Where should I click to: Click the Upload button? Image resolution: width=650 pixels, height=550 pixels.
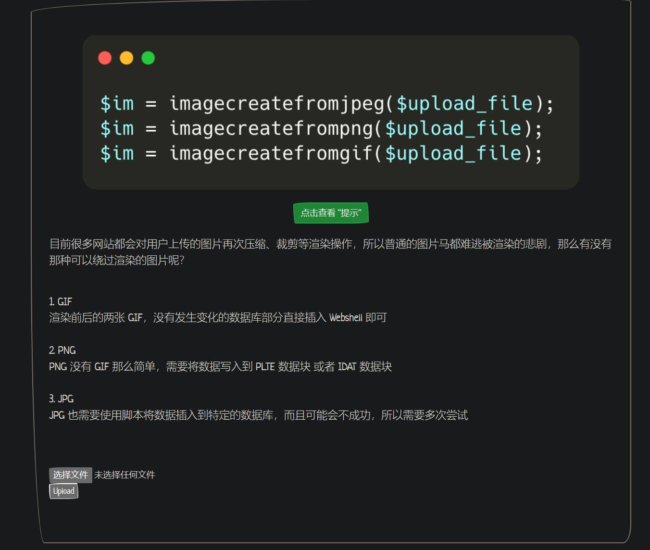click(63, 491)
